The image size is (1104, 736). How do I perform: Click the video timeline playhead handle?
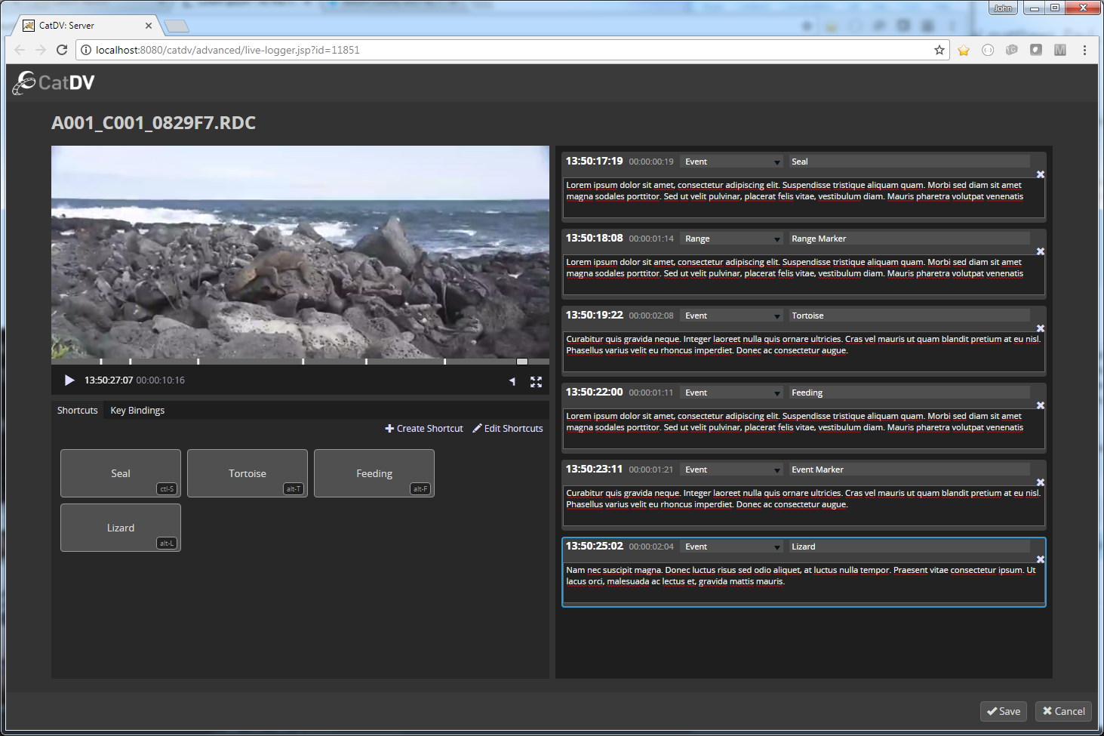521,362
